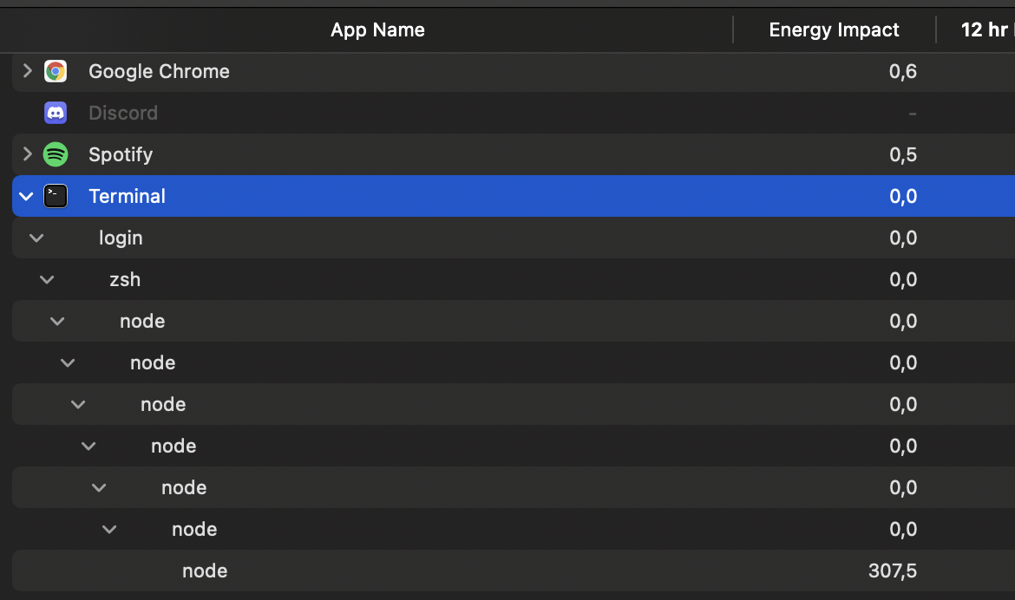Select the login process row
Image resolution: width=1015 pixels, height=600 pixels.
click(x=121, y=238)
